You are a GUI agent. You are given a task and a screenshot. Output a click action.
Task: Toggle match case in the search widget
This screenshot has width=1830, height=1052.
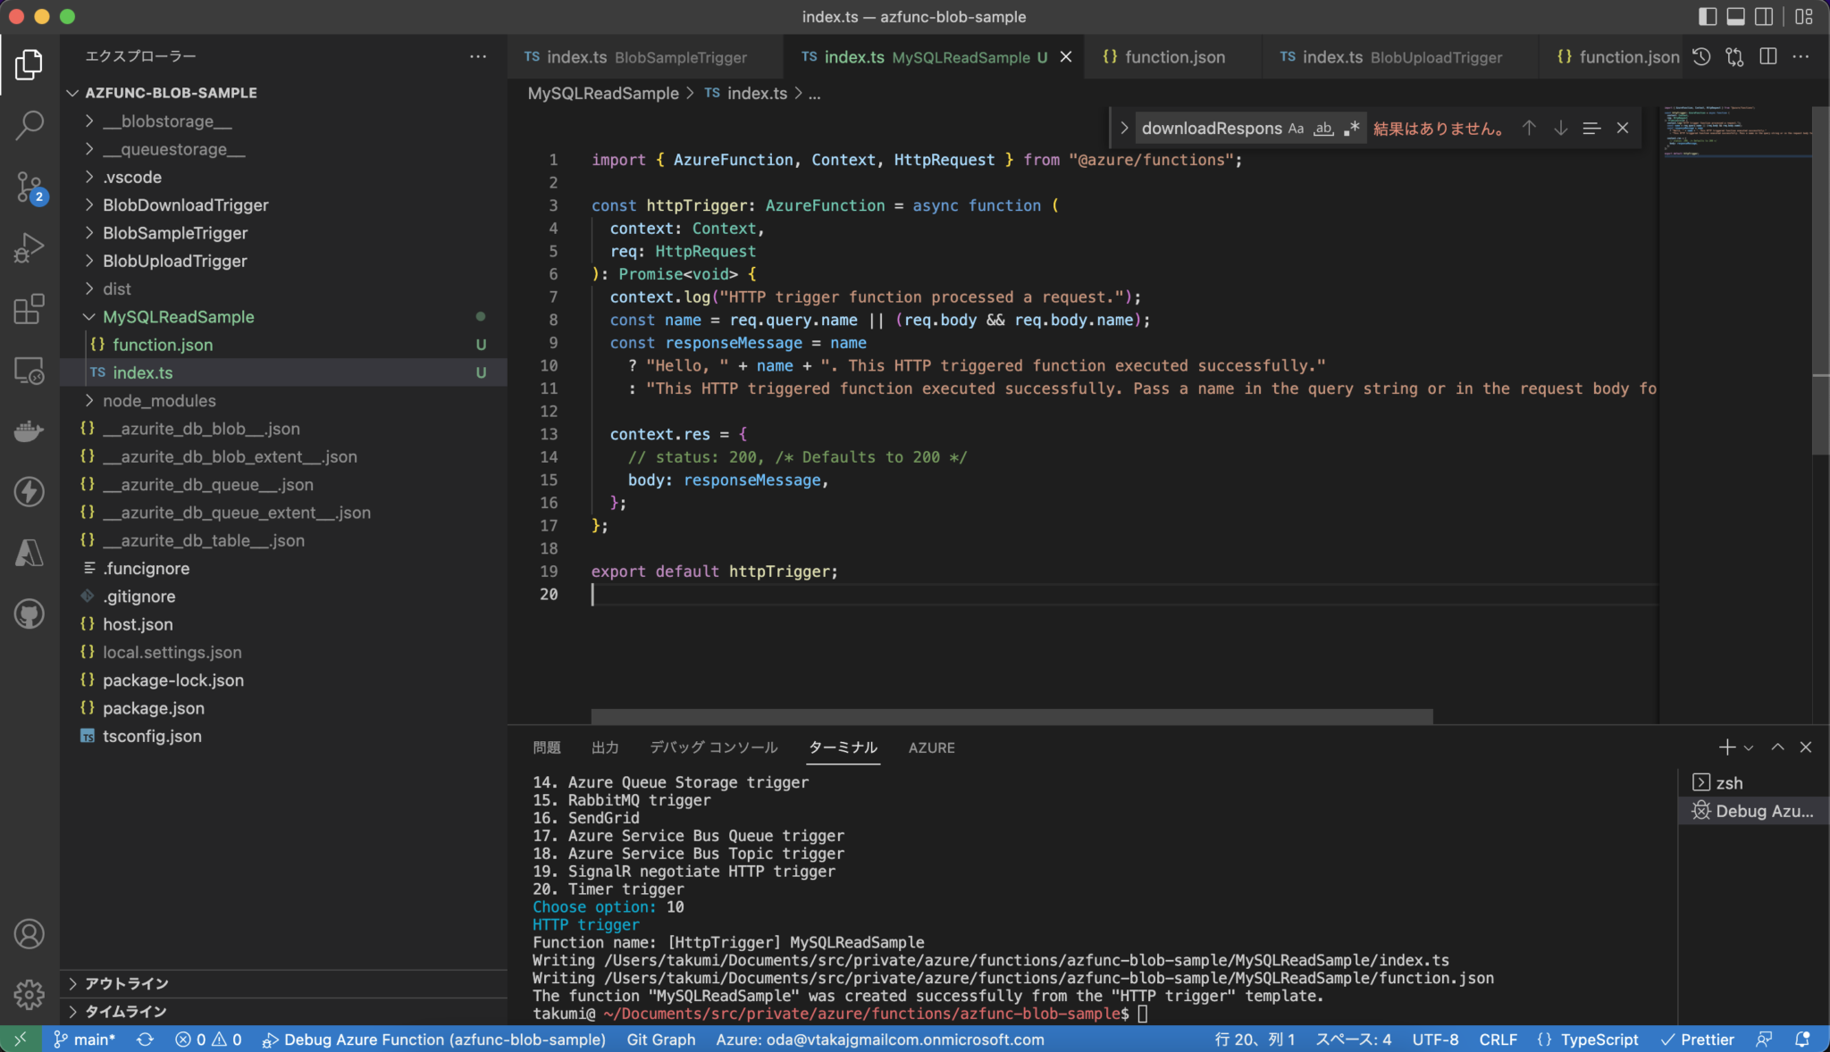1296,128
